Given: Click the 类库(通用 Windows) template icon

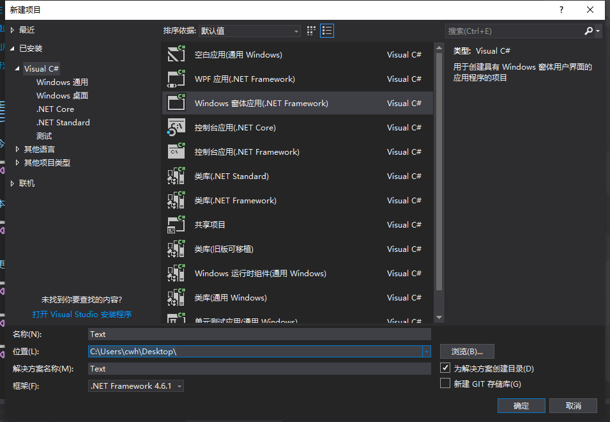Looking at the screenshot, I should pos(176,297).
